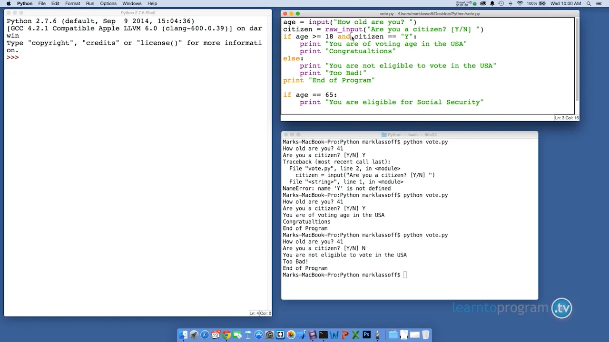Open the Run menu
Image resolution: width=609 pixels, height=342 pixels.
pyautogui.click(x=90, y=3)
